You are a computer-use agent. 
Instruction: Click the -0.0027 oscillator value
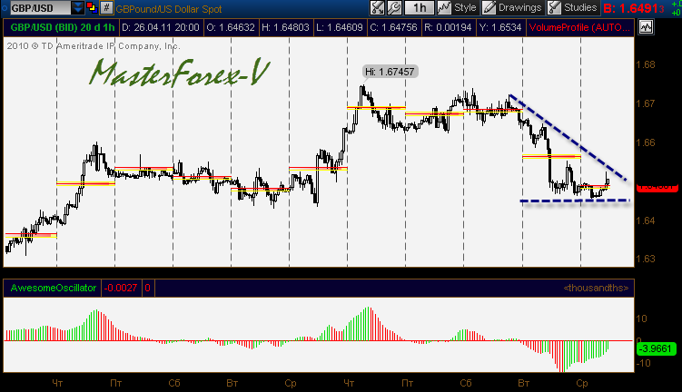[x=121, y=288]
